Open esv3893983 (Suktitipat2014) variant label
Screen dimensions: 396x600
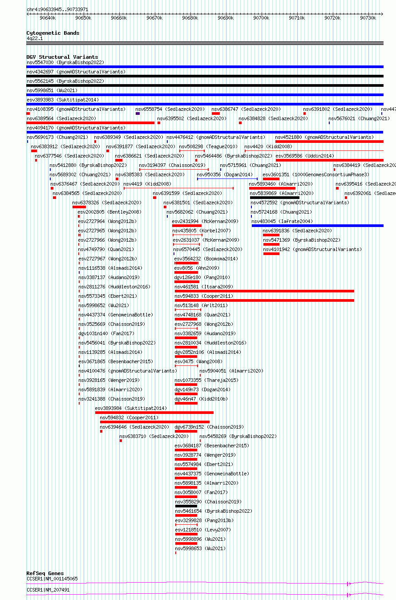click(62, 100)
